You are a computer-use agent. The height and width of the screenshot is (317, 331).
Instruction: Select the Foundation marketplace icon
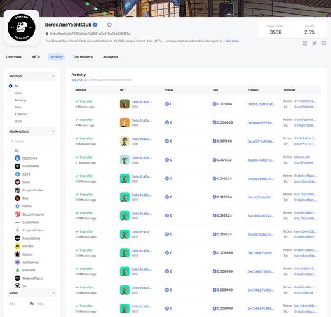click(x=17, y=238)
